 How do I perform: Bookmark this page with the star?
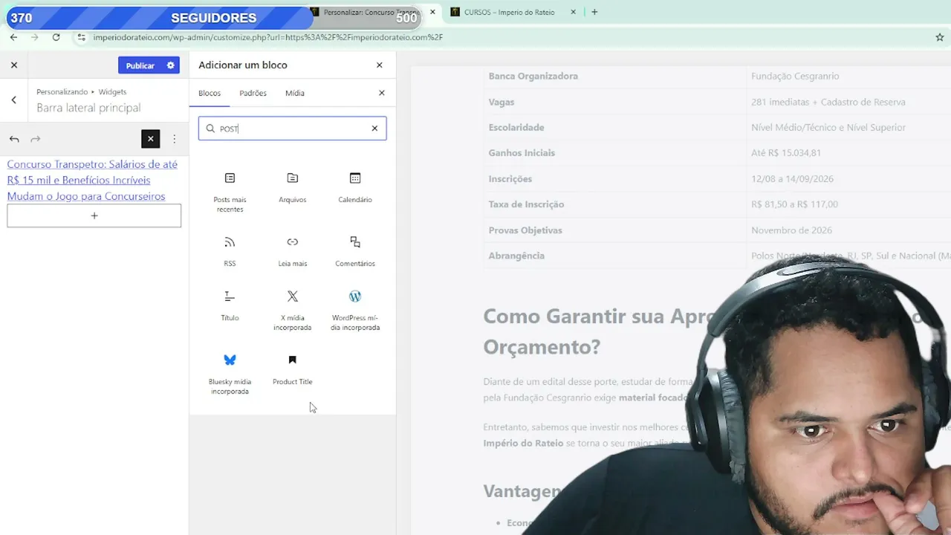pyautogui.click(x=940, y=37)
